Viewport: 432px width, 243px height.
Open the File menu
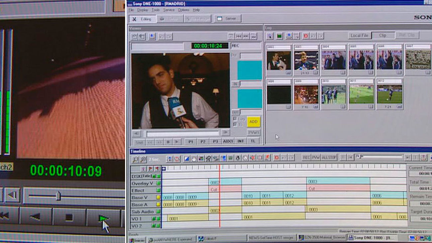click(132, 10)
